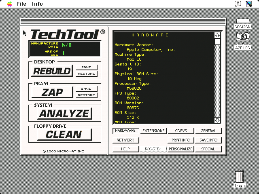Click the Floppy Drive CLEAN button
Screen dimensions: 259x194
[x=64, y=135]
